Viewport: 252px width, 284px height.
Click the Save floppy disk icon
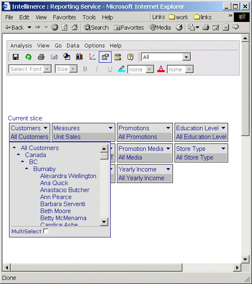click(16, 57)
